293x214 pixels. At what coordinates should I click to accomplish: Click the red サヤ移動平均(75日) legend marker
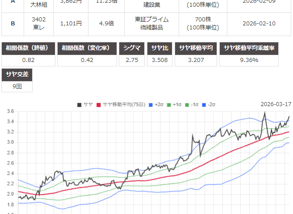tap(99, 105)
